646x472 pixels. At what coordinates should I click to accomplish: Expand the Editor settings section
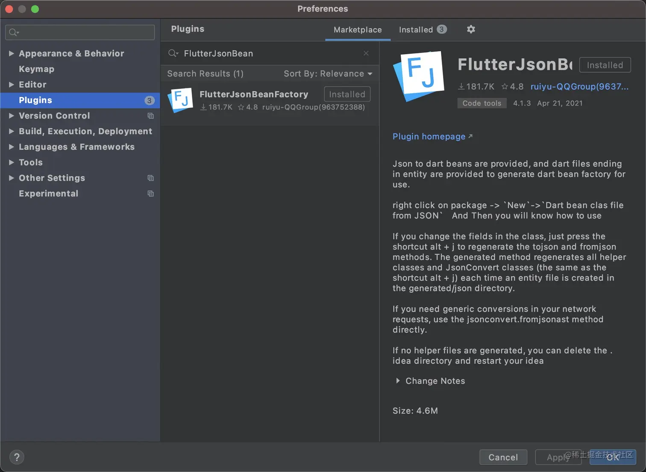point(12,85)
